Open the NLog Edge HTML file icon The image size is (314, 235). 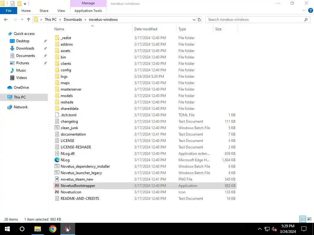click(x=57, y=160)
